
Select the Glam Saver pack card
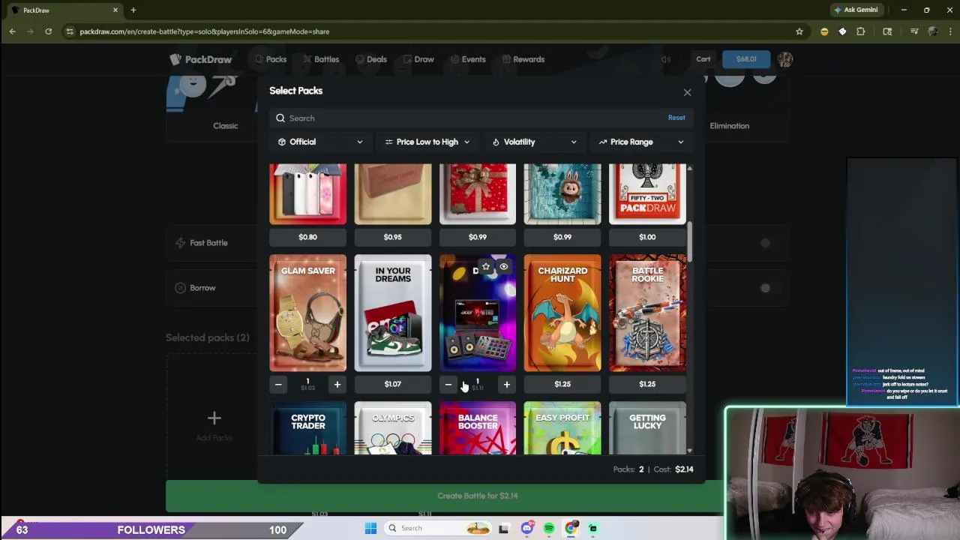click(x=308, y=313)
